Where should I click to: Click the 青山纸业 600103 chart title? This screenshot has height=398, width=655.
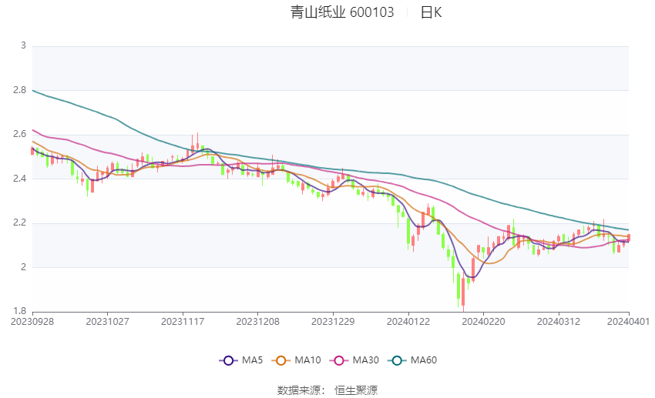click(x=342, y=12)
